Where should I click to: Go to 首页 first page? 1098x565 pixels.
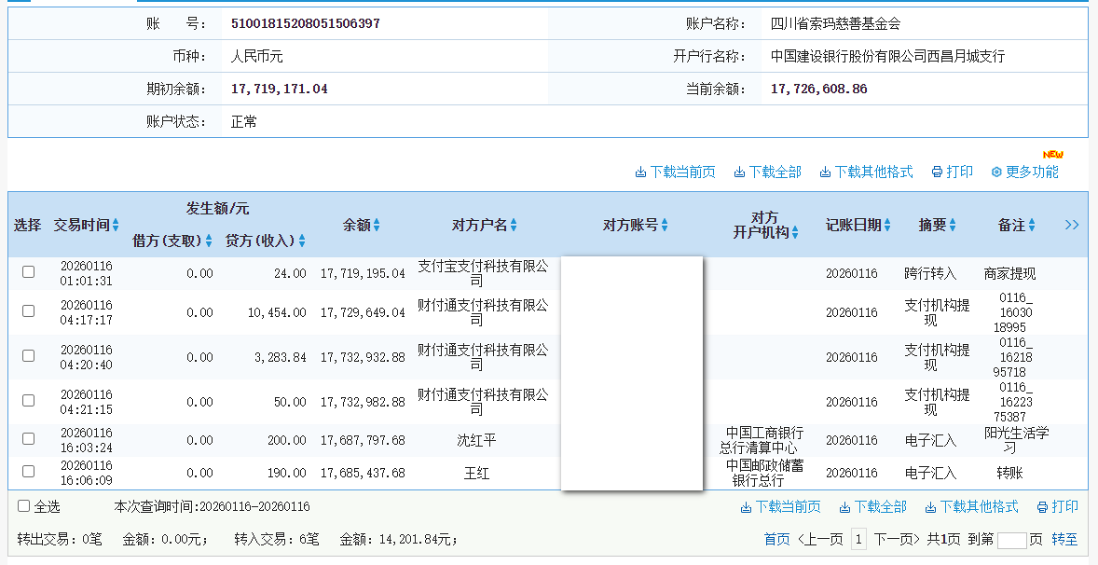coord(776,539)
